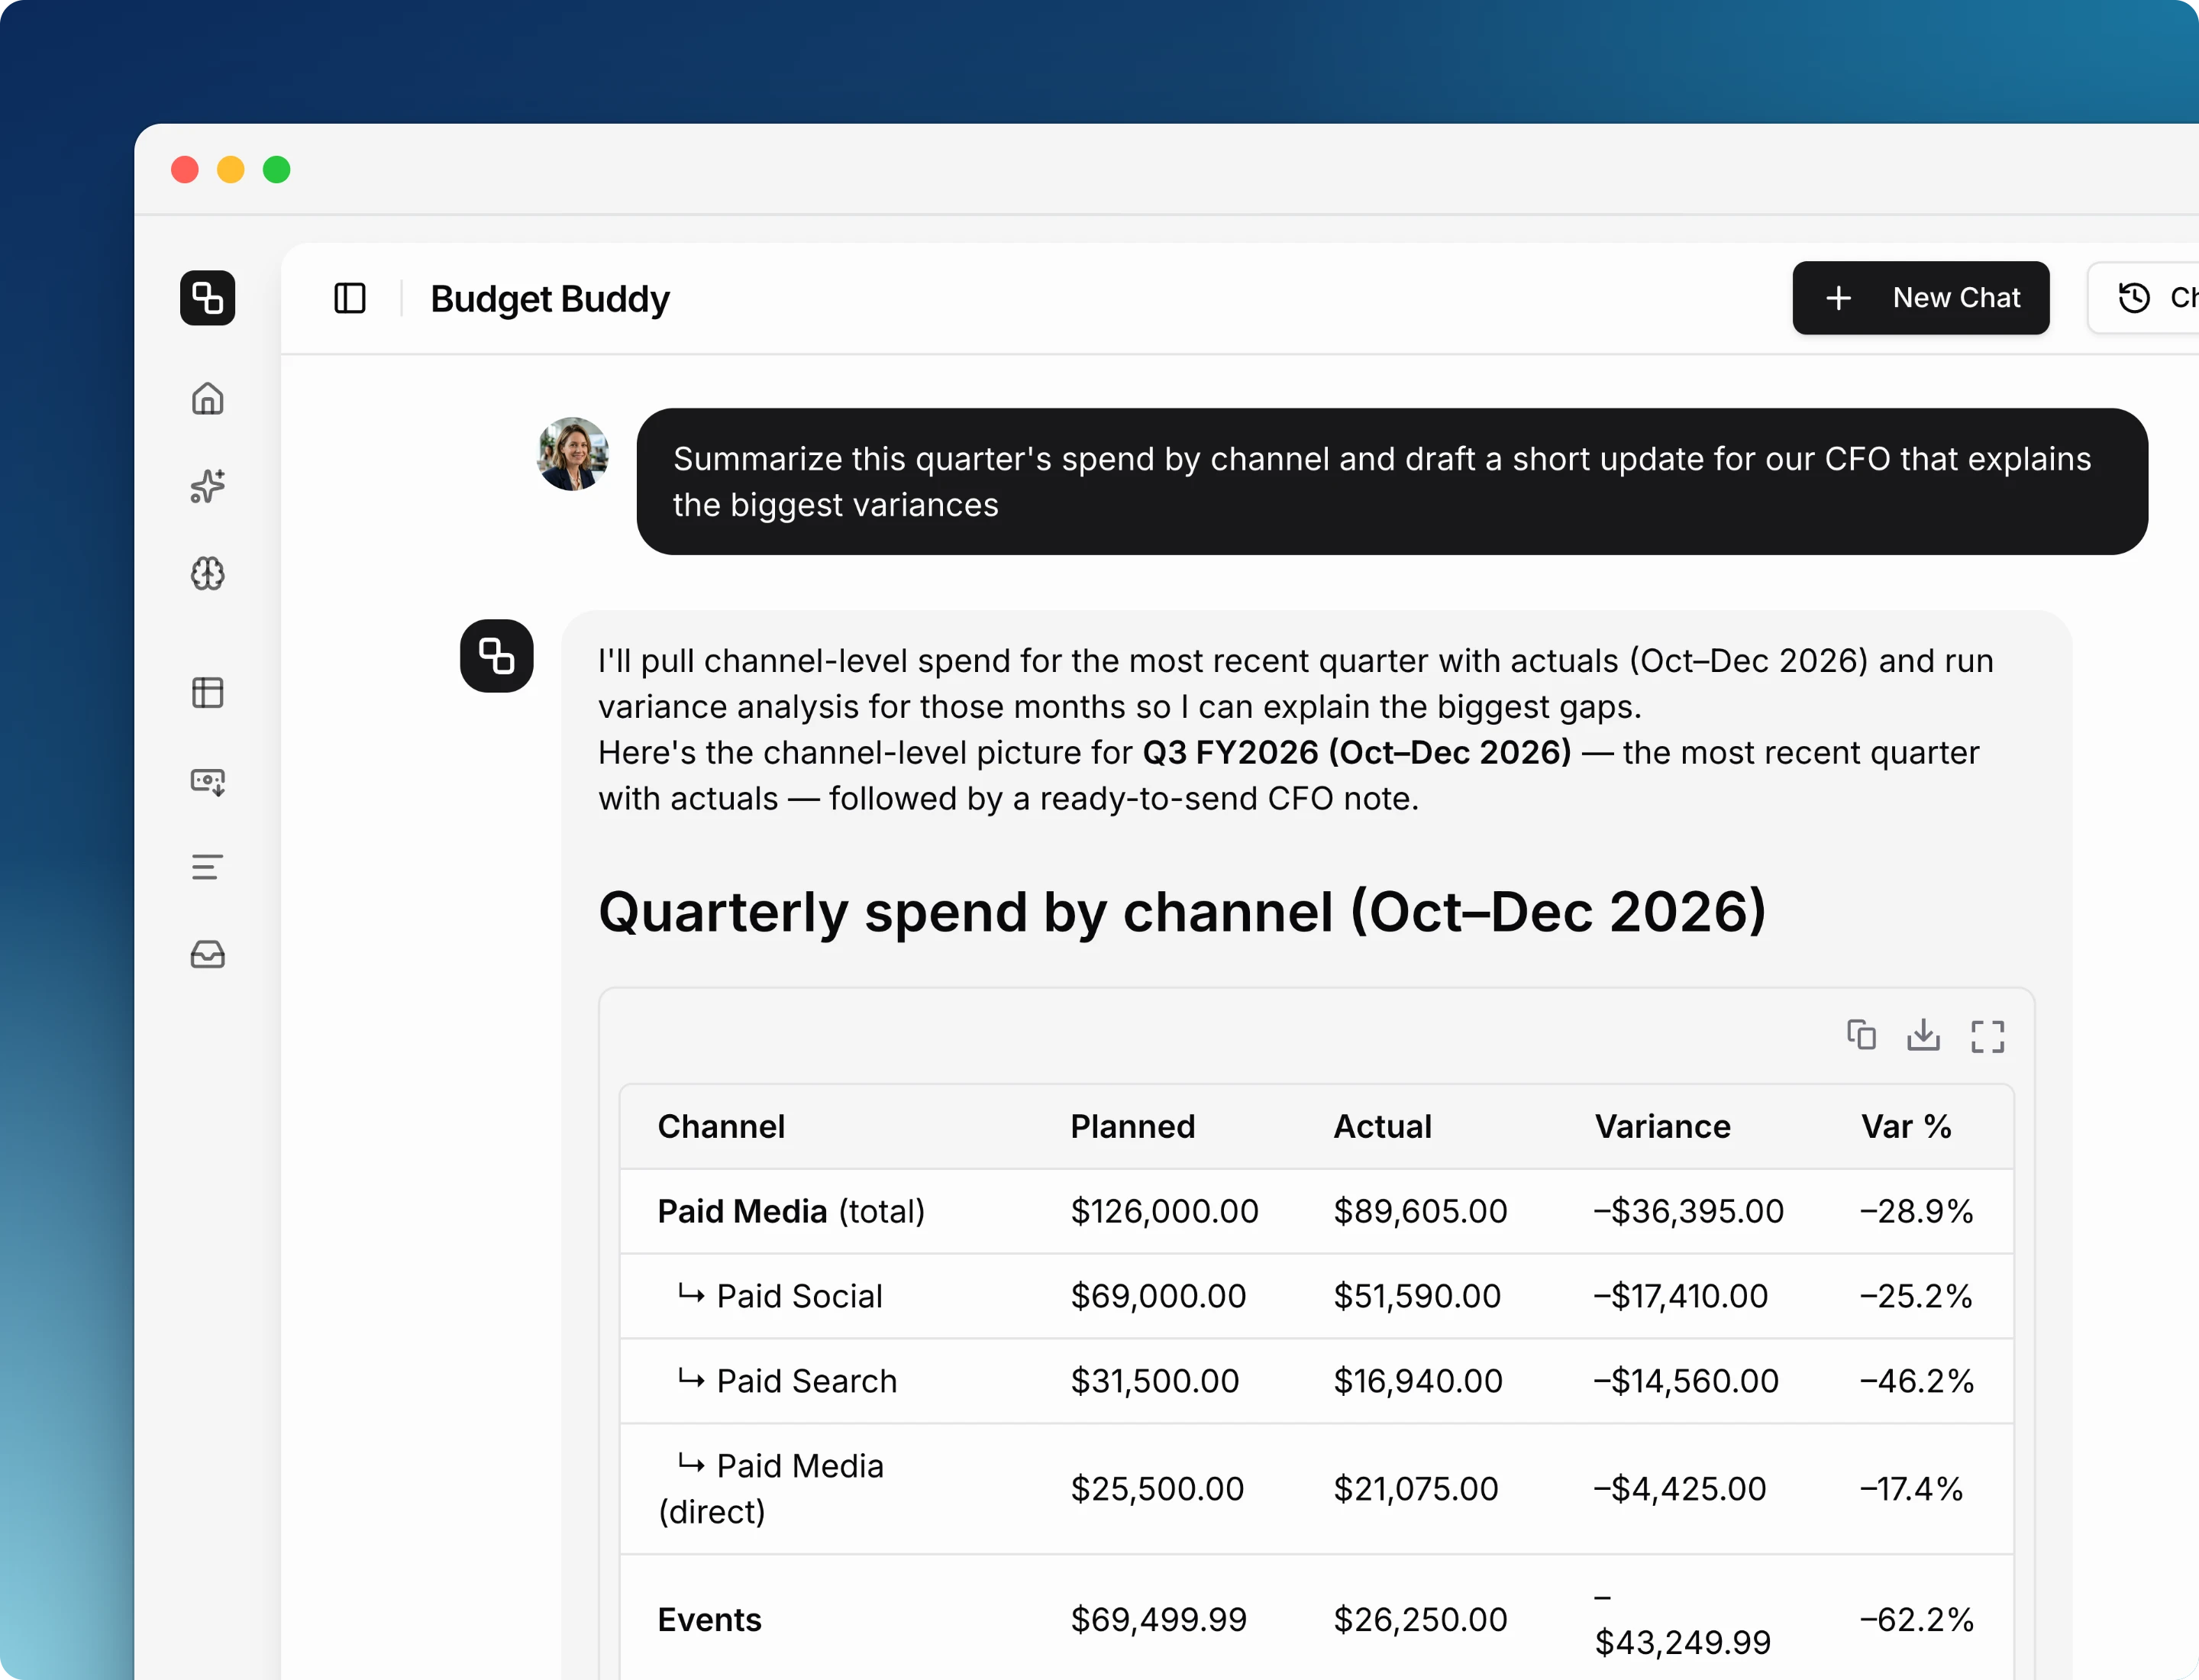Open the inbox sidebar icon
The image size is (2199, 1680).
click(x=207, y=954)
